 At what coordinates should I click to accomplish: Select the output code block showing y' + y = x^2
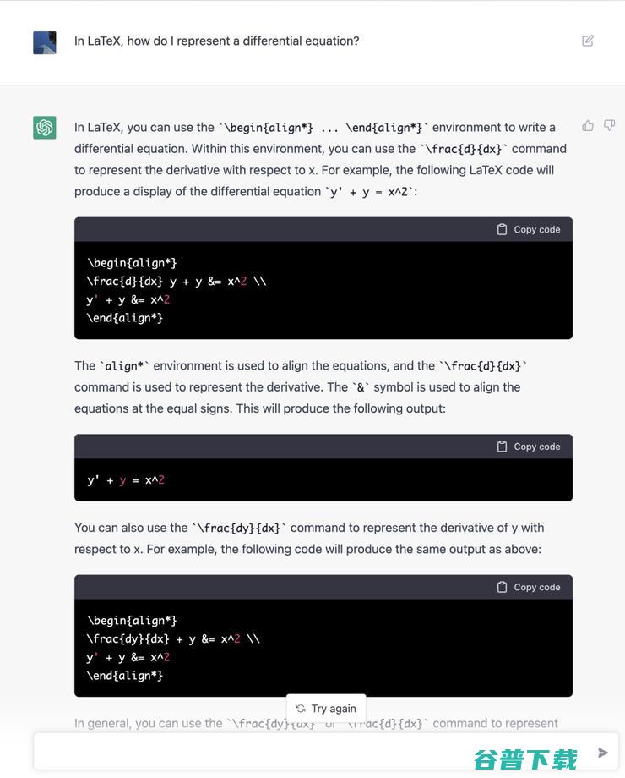323,479
